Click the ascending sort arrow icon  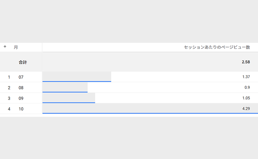(x=5, y=47)
